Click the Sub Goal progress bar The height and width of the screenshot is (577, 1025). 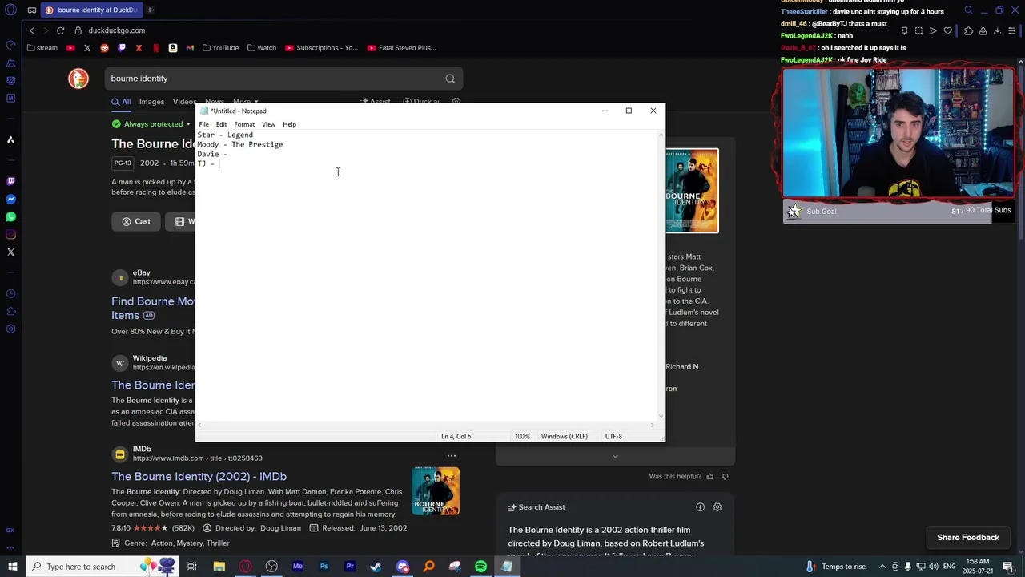click(x=898, y=212)
